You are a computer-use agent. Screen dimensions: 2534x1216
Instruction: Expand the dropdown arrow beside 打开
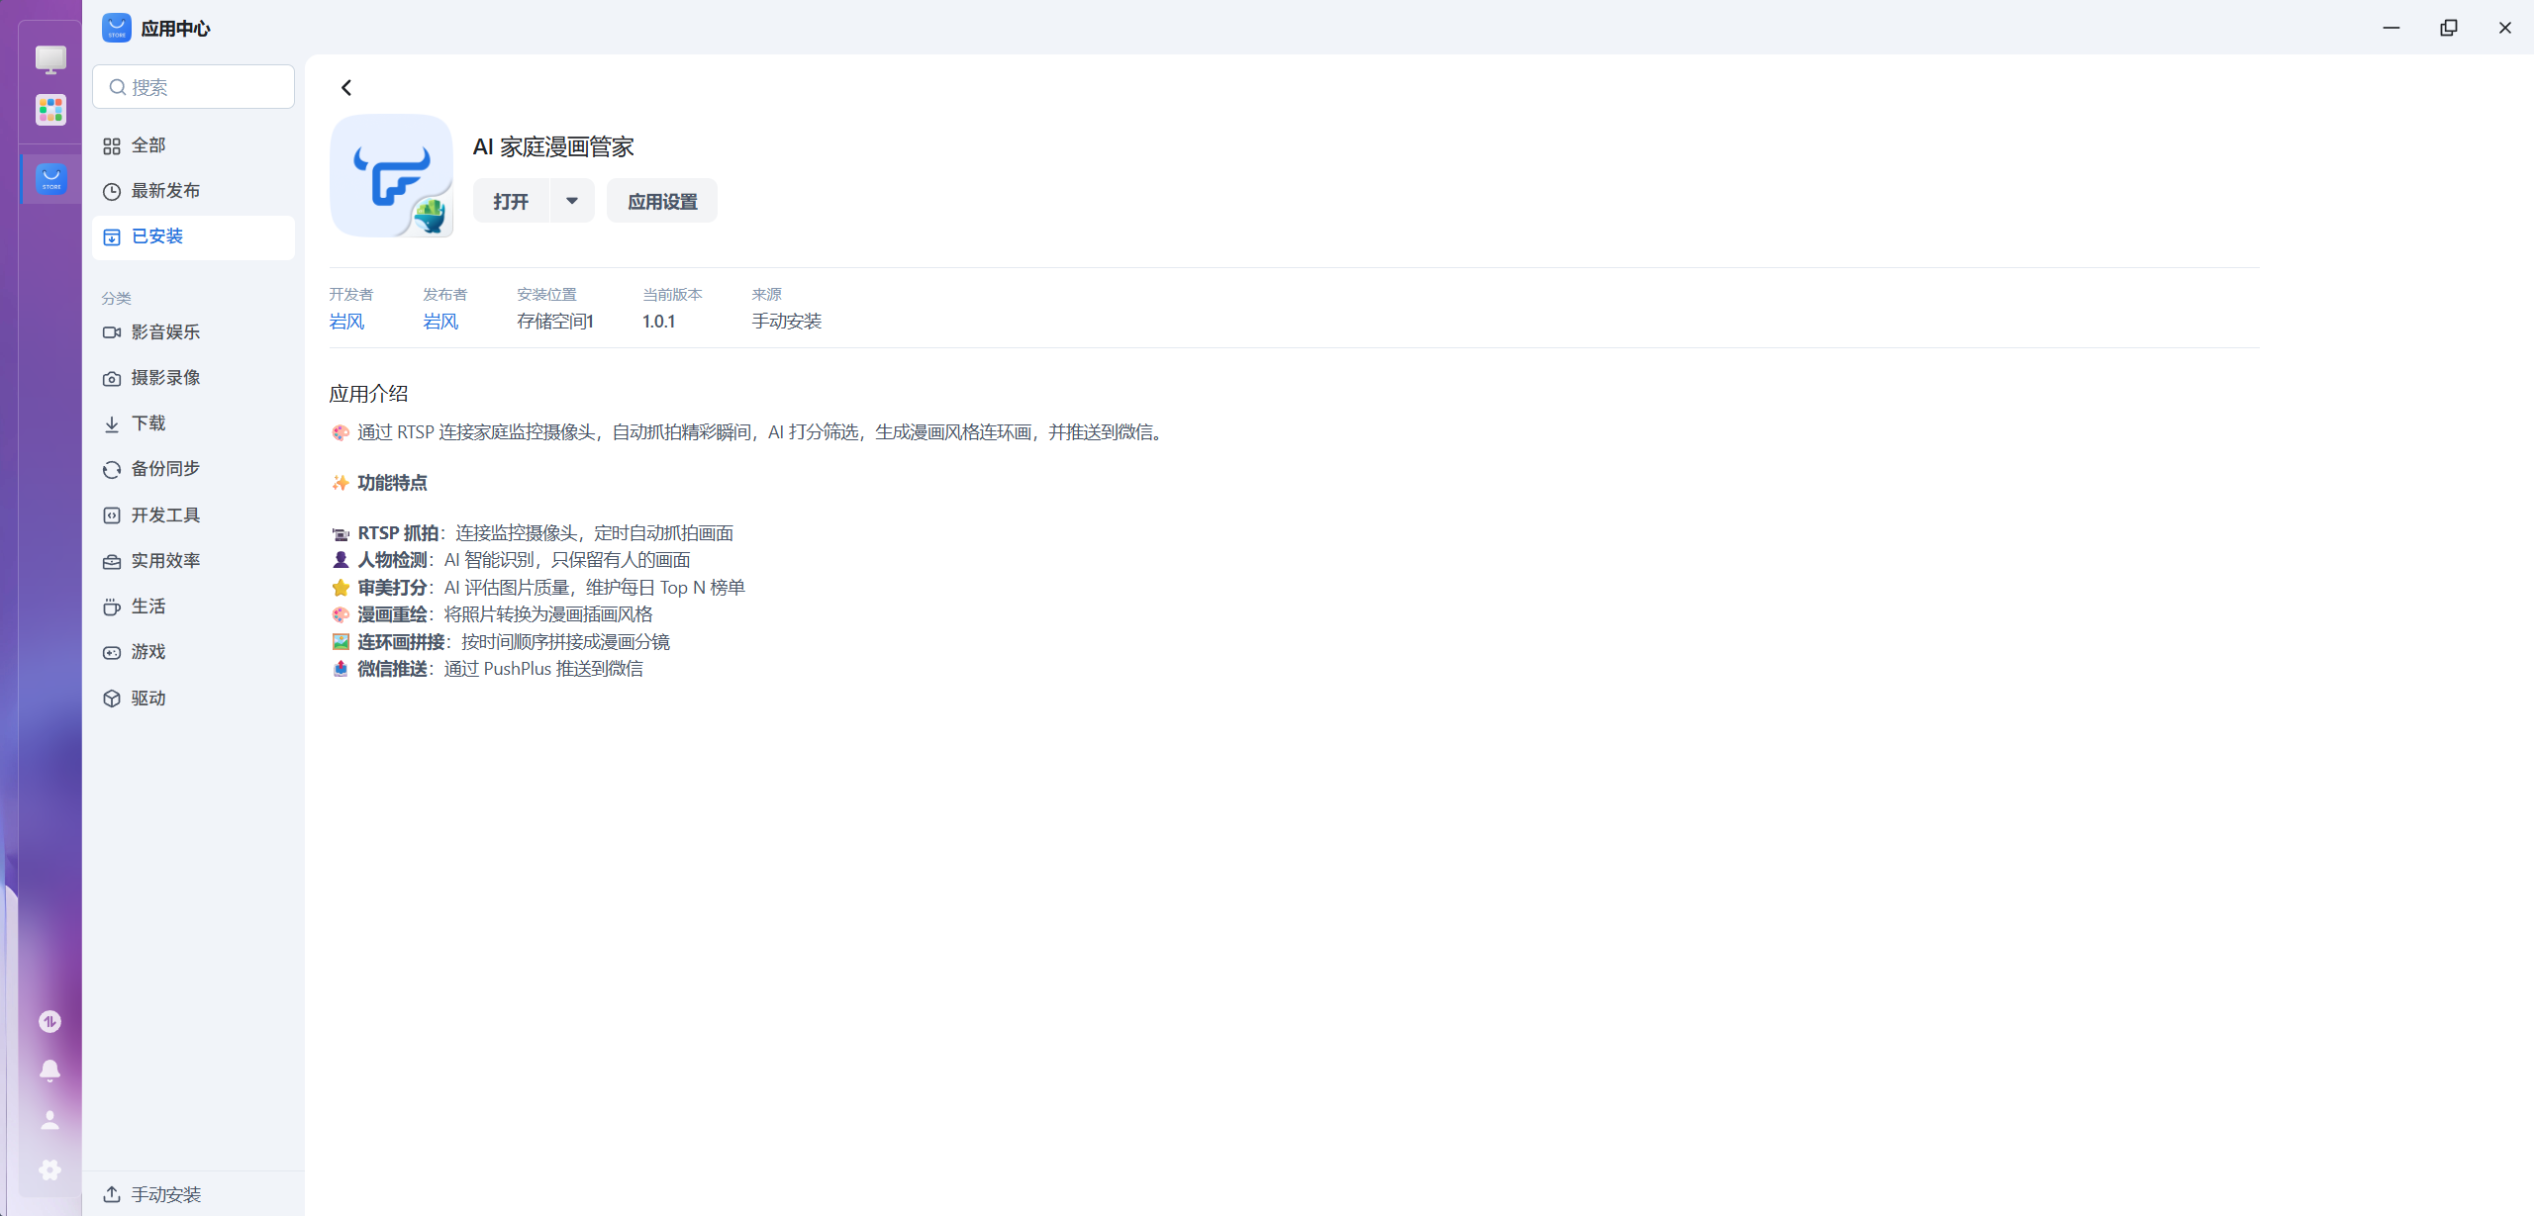[x=572, y=201]
